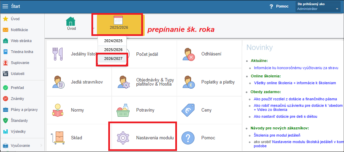Expand the 2025/2026 school year selector
This screenshot has width=344, height=152.
click(119, 25)
